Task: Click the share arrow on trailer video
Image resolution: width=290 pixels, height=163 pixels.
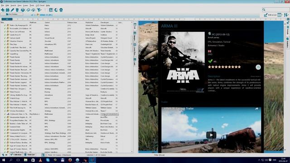Action: [256, 109]
